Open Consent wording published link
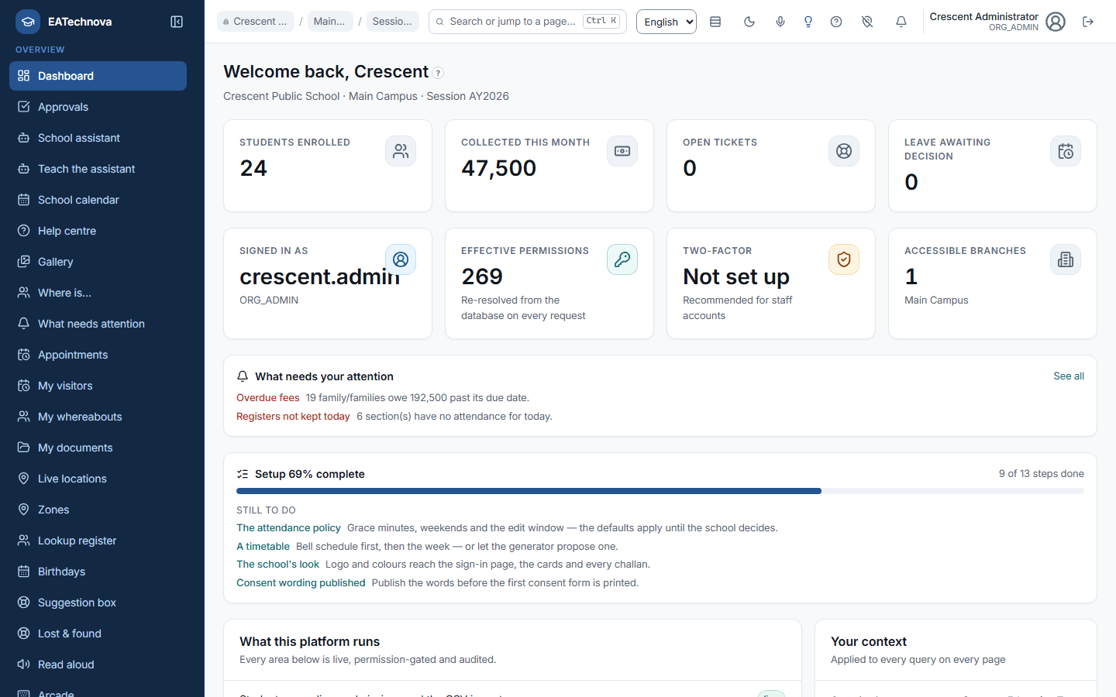 click(301, 583)
